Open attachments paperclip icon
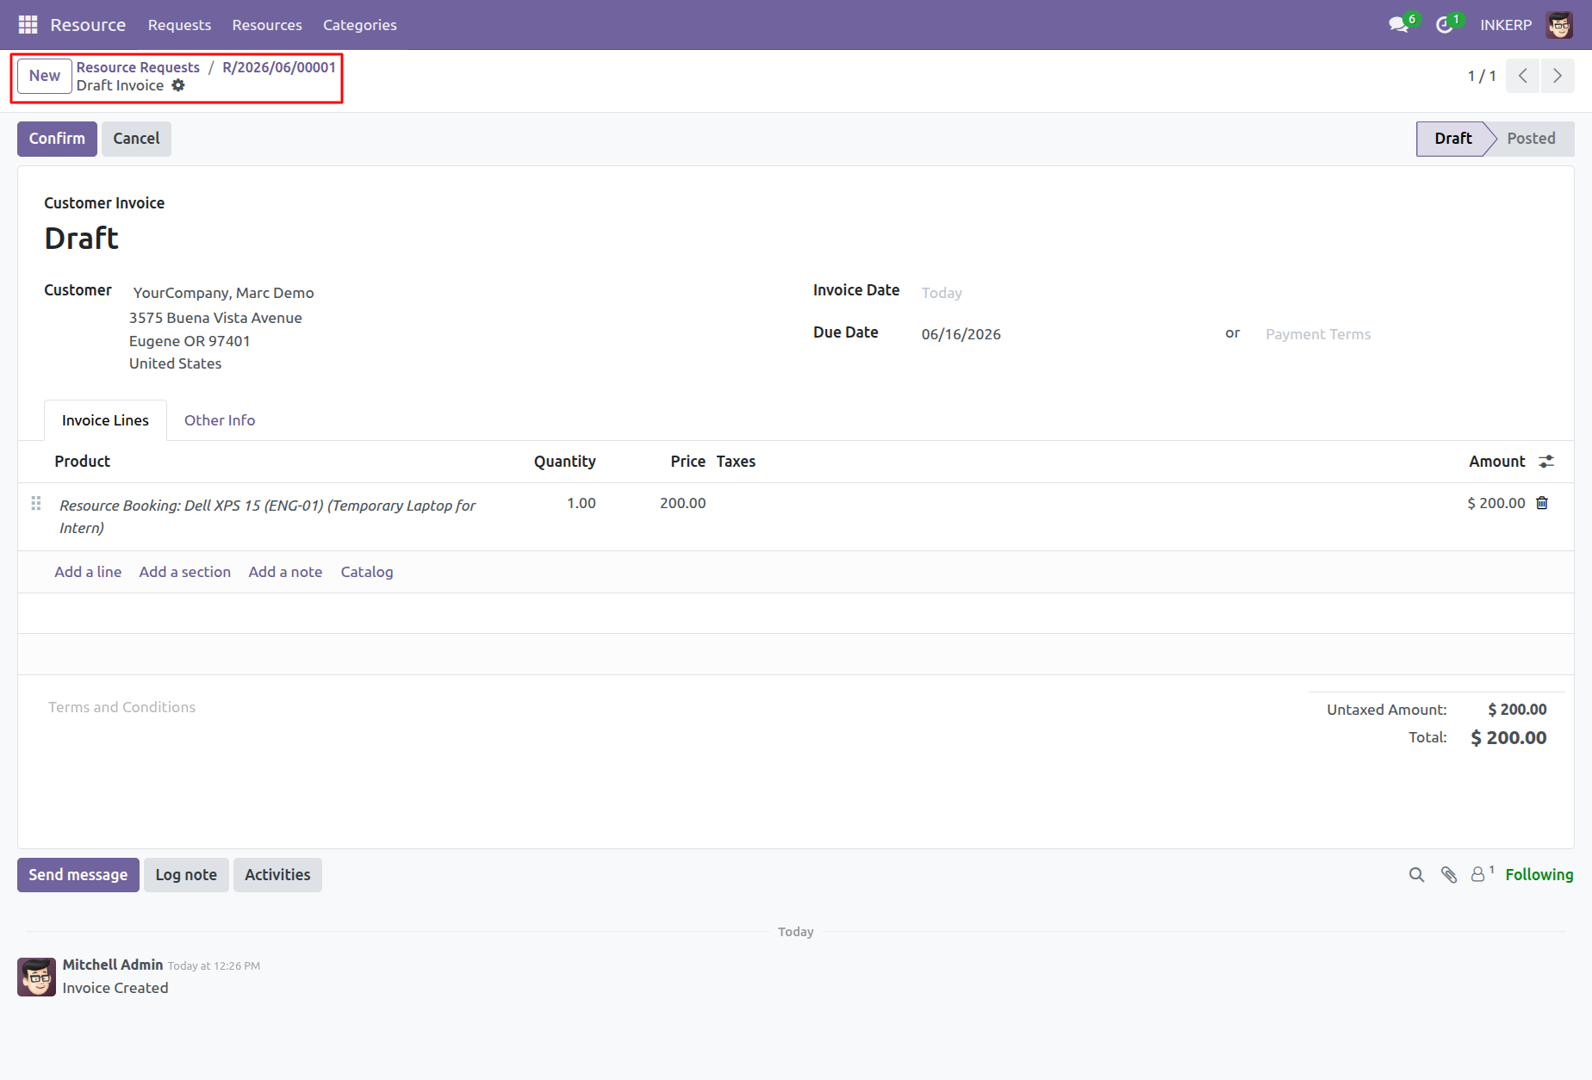This screenshot has height=1080, width=1592. pyautogui.click(x=1449, y=875)
